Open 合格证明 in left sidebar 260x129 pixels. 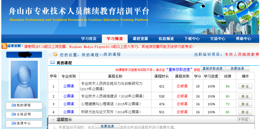tap(24, 115)
